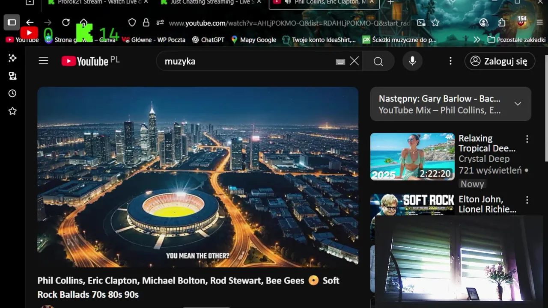548x308 pixels.
Task: Submit search with the magnifier button
Action: pyautogui.click(x=378, y=61)
